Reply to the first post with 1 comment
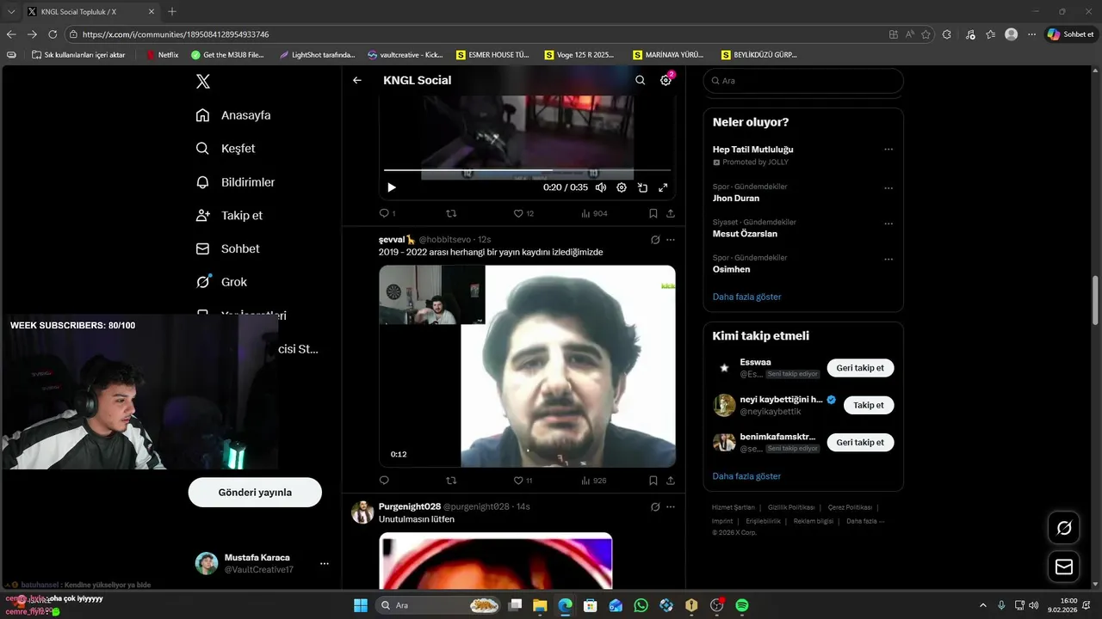The height and width of the screenshot is (619, 1102). 387,213
